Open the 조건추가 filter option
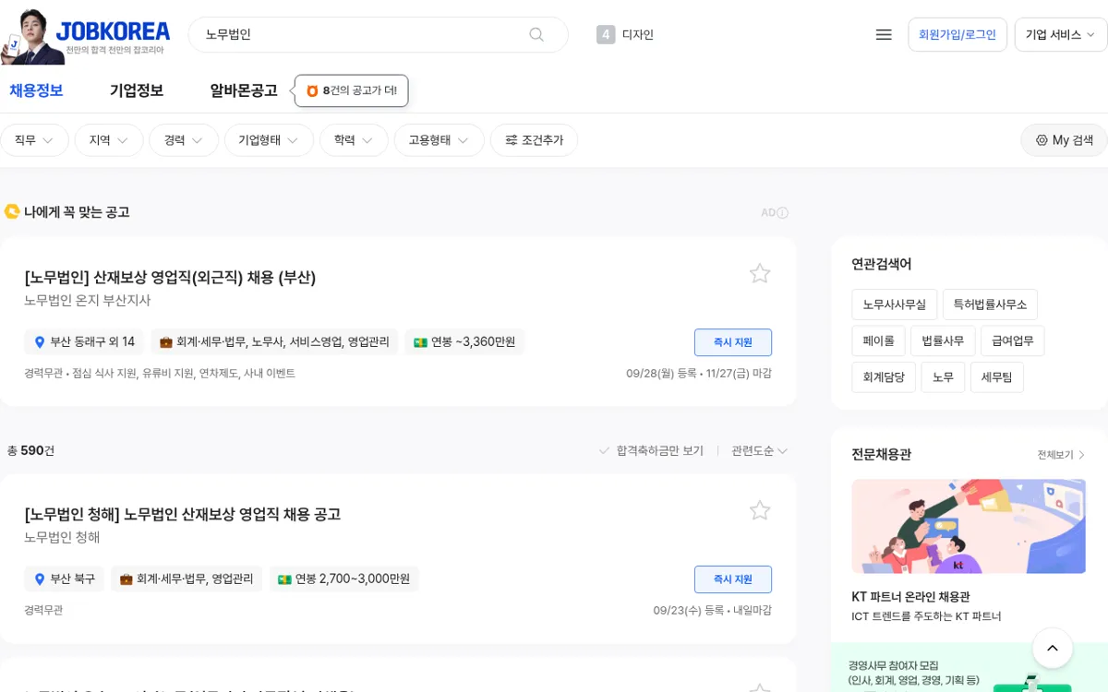1108x692 pixels. (x=534, y=140)
